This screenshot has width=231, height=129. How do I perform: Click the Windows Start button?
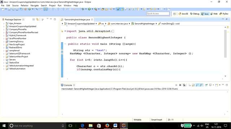tap(4, 126)
